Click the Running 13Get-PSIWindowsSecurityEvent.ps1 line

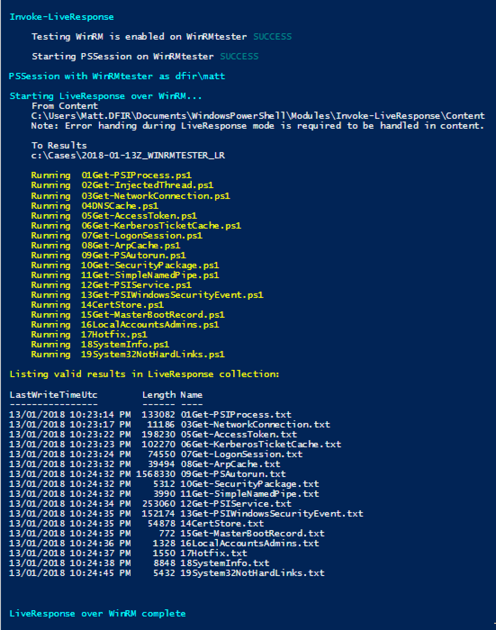coord(147,295)
